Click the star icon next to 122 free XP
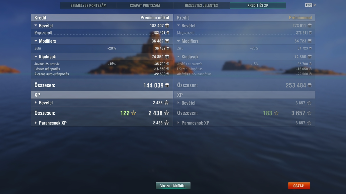 [133, 113]
